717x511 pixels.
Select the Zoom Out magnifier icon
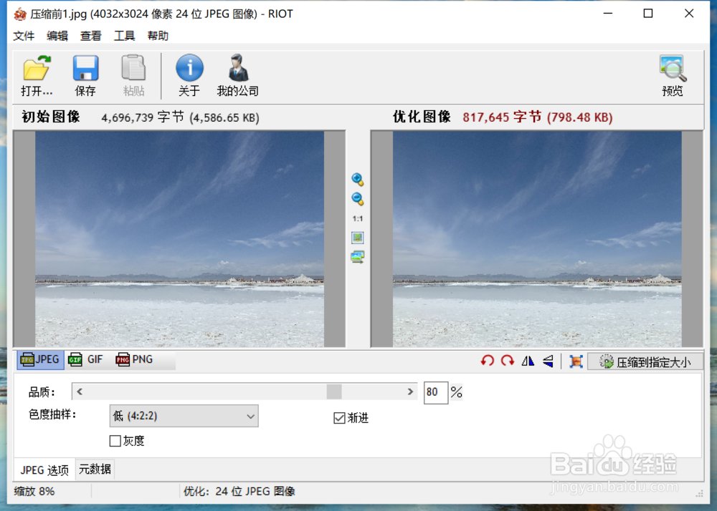coord(358,199)
